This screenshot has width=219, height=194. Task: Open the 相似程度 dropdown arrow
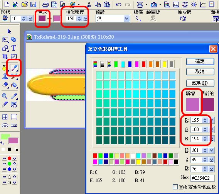(x=86, y=19)
